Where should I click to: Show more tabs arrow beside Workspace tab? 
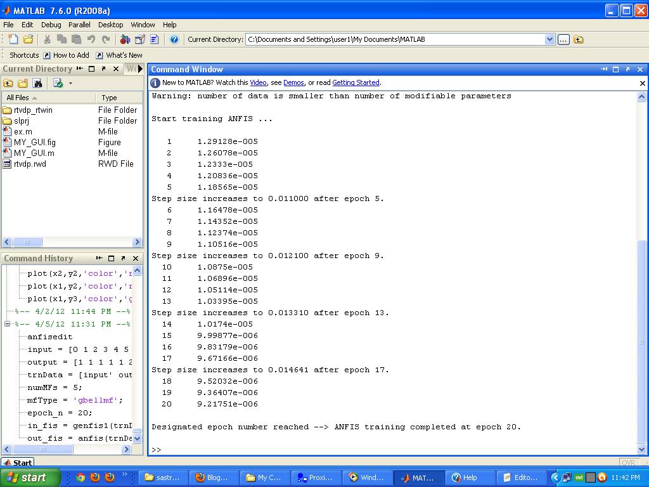[140, 68]
